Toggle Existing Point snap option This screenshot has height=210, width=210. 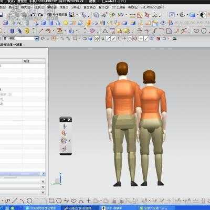(x=141, y=38)
